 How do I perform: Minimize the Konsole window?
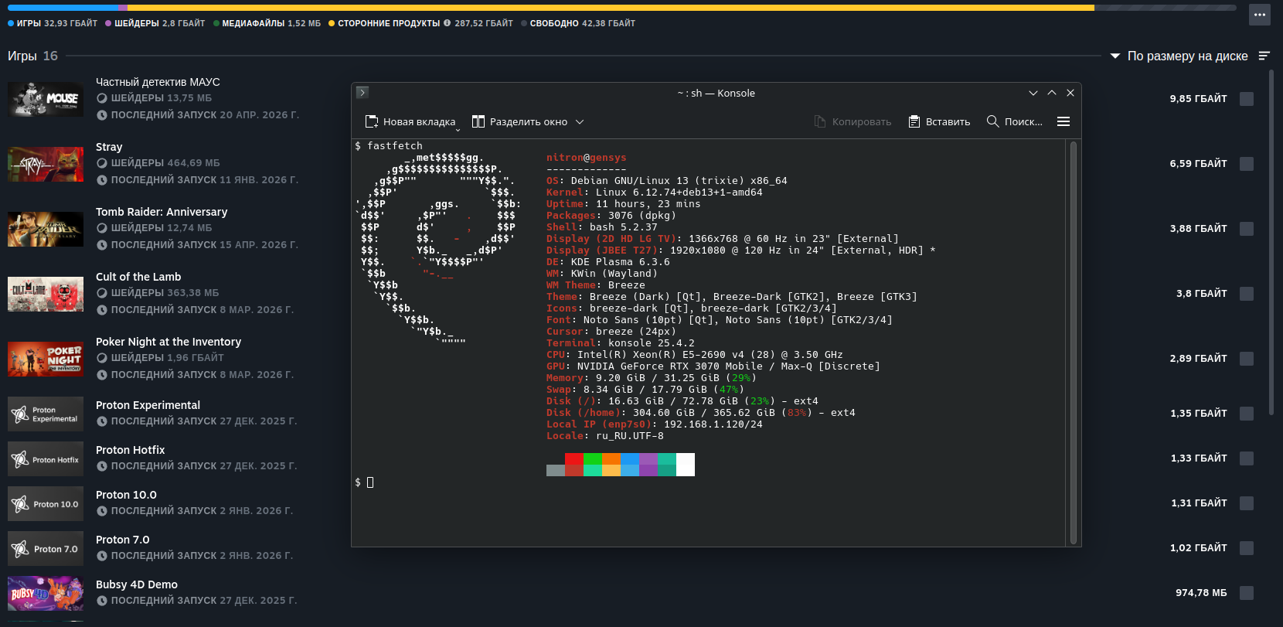coord(1033,93)
